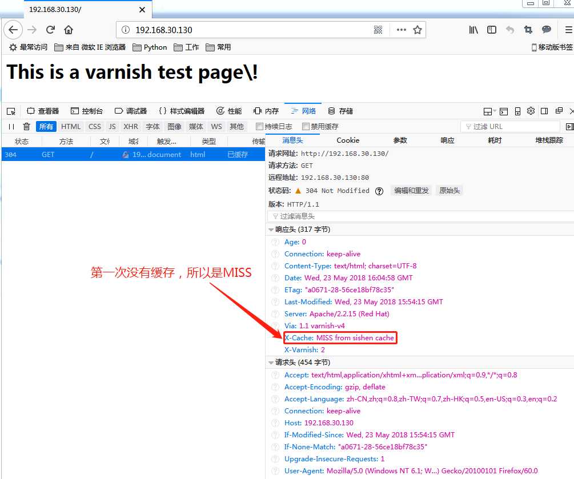
Task: Click the browser Forward arrow button
Action: click(32, 30)
